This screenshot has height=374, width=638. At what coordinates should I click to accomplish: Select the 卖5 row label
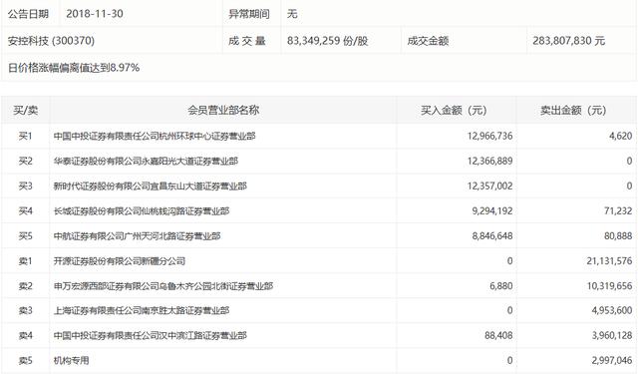click(25, 361)
